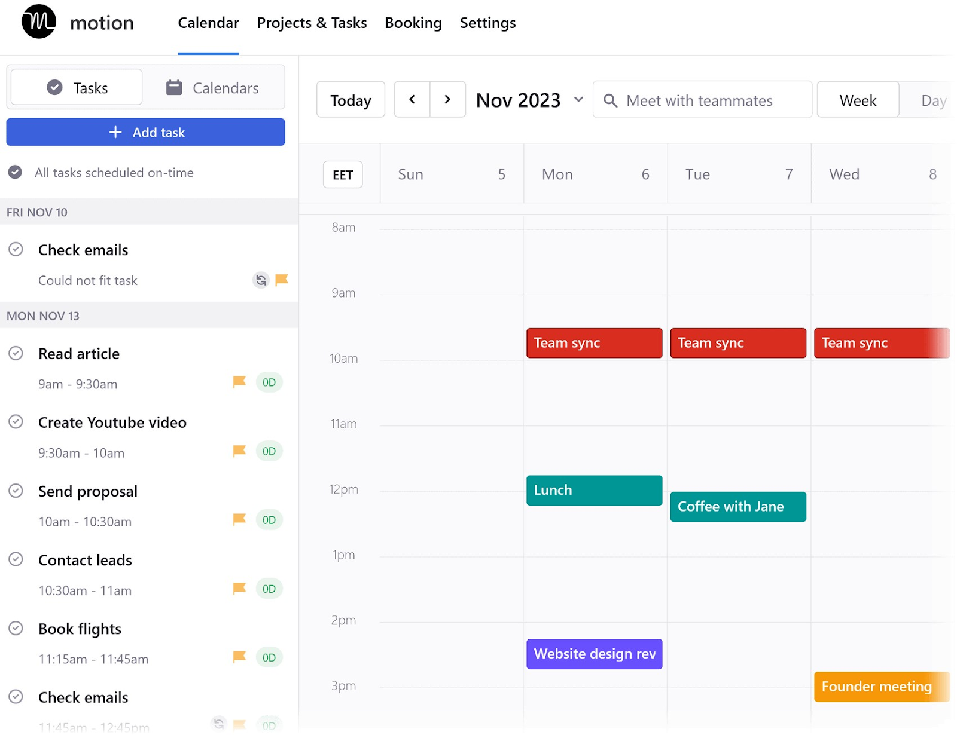The height and width of the screenshot is (735, 957).
Task: Click the 0D deadline badge on Send proposal
Action: pos(269,520)
